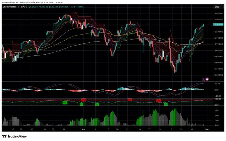Screen dimensions: 226x141
Task: Click the date label 19 on time axis
Action: (x=159, y=129)
